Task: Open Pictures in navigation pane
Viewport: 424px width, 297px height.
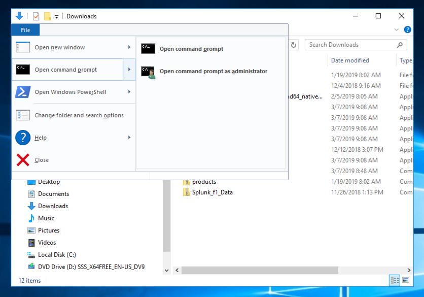Action: click(49, 230)
